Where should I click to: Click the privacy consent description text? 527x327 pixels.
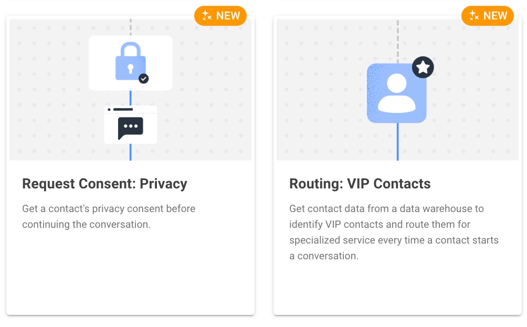pos(109,216)
